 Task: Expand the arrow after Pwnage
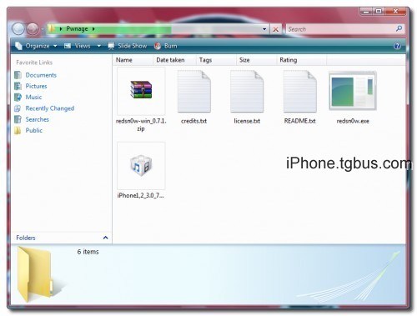point(93,29)
